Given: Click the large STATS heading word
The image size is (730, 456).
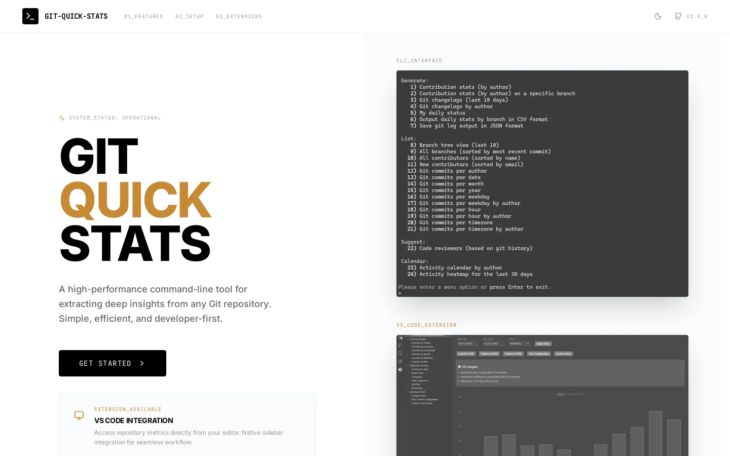Looking at the screenshot, I should pos(135,244).
